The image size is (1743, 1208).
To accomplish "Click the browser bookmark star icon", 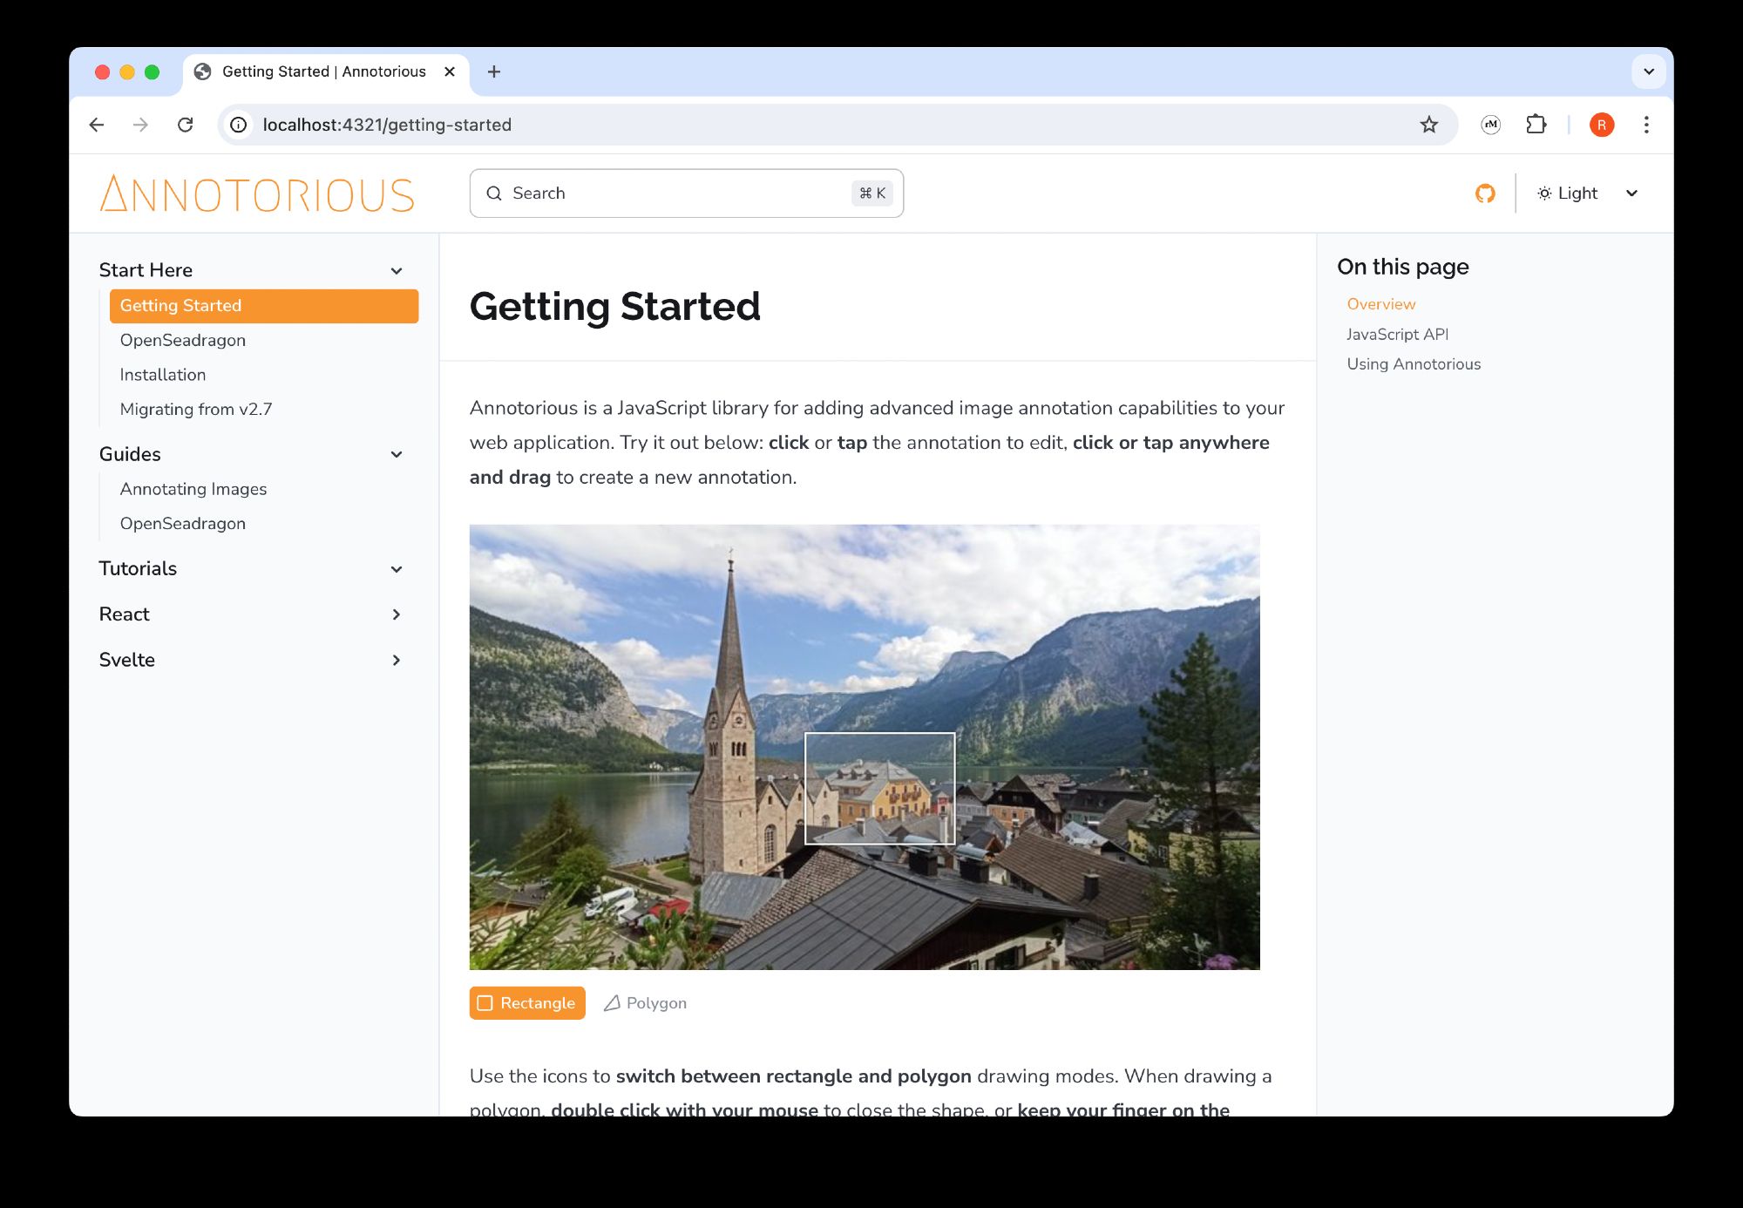I will tap(1428, 125).
